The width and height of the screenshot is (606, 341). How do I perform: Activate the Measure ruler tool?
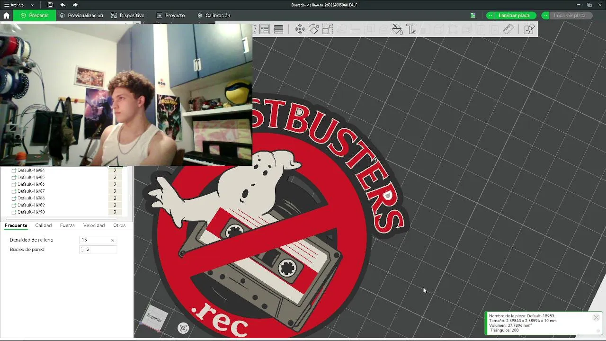coord(508,29)
